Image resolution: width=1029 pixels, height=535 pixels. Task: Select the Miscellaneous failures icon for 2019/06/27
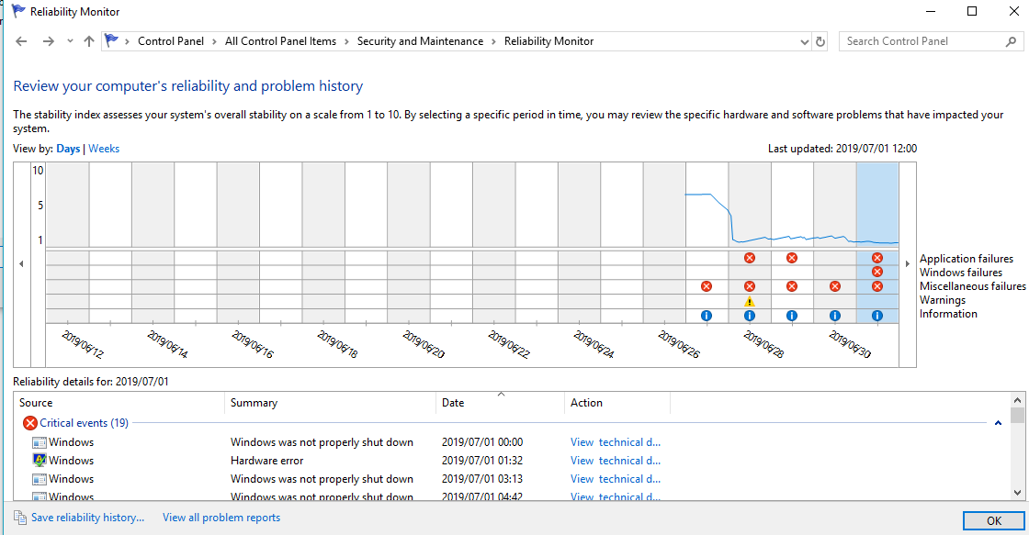[x=707, y=286]
